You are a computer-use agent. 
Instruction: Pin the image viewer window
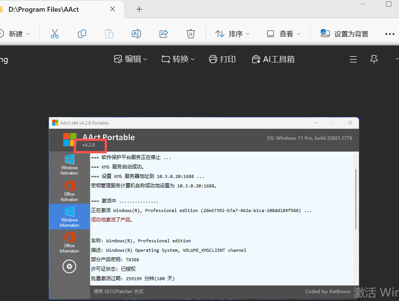pos(374,59)
